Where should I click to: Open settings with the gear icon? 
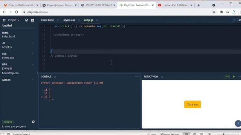click(x=33, y=122)
